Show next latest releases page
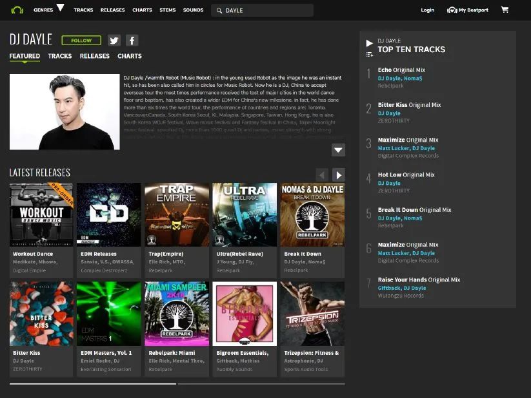531x398 pixels. (339, 175)
